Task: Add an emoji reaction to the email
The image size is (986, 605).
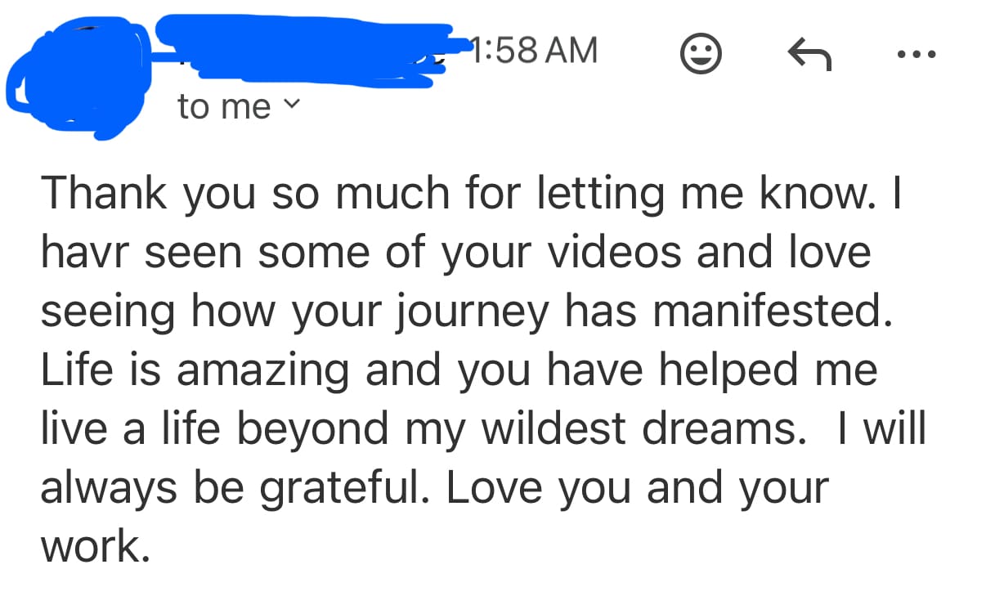Action: coord(701,55)
